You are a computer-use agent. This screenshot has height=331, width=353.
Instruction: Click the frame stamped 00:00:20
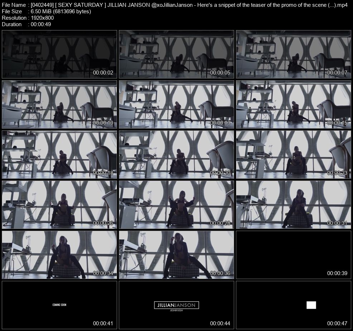click(x=176, y=154)
